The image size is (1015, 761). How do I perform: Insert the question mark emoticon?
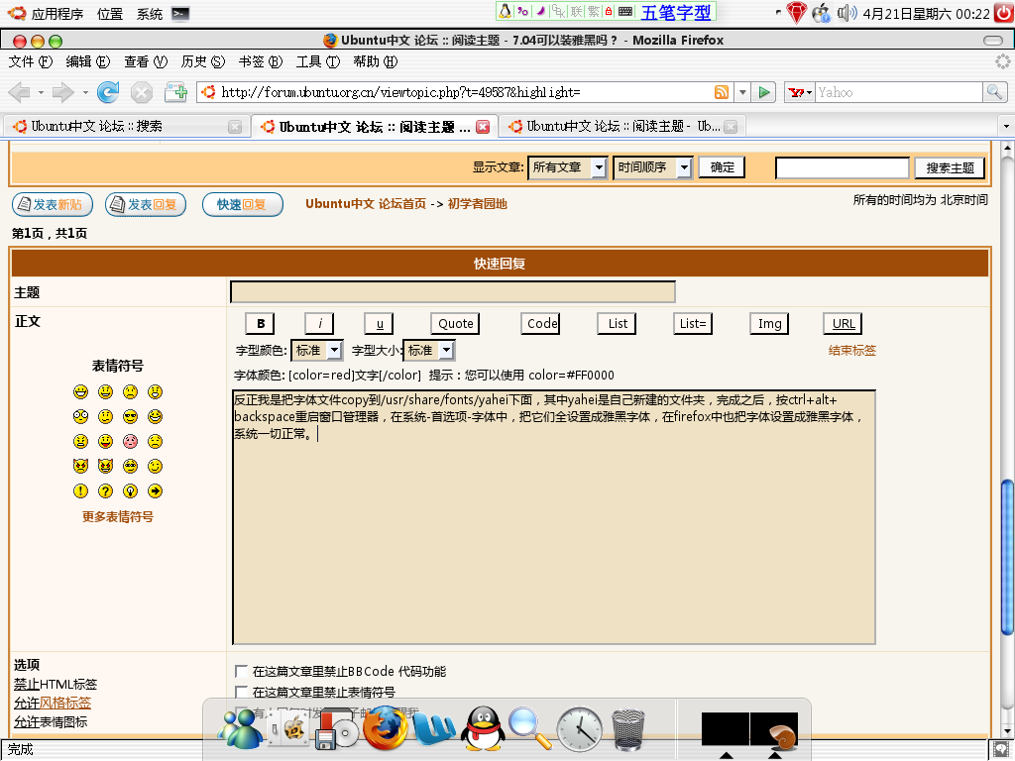point(105,491)
